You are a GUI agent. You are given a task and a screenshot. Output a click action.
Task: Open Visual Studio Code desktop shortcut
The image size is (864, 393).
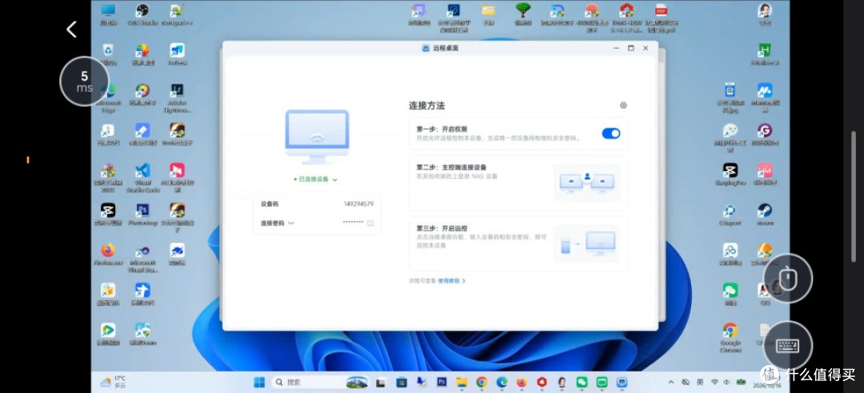142,178
